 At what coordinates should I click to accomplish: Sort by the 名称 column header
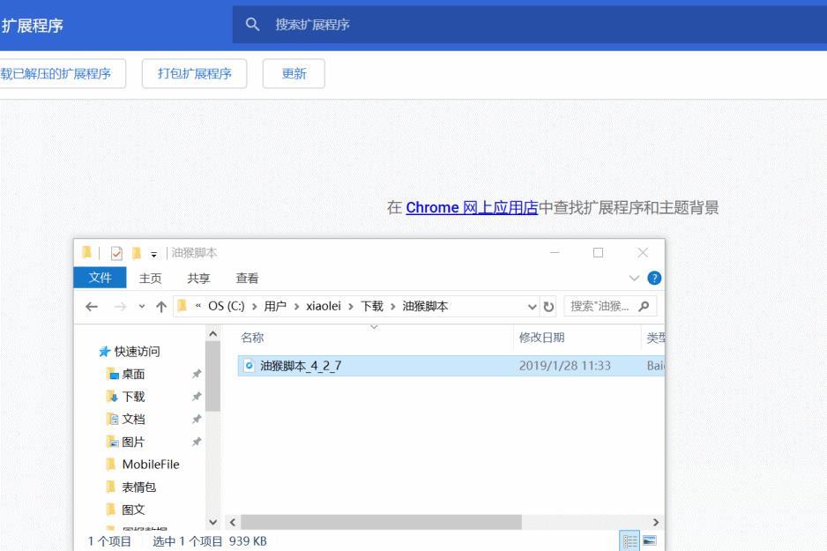pyautogui.click(x=252, y=338)
